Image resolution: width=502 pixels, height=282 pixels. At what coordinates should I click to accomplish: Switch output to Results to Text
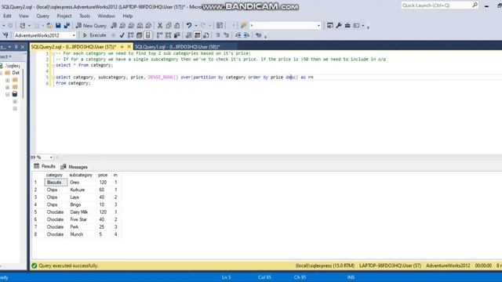[188, 35]
